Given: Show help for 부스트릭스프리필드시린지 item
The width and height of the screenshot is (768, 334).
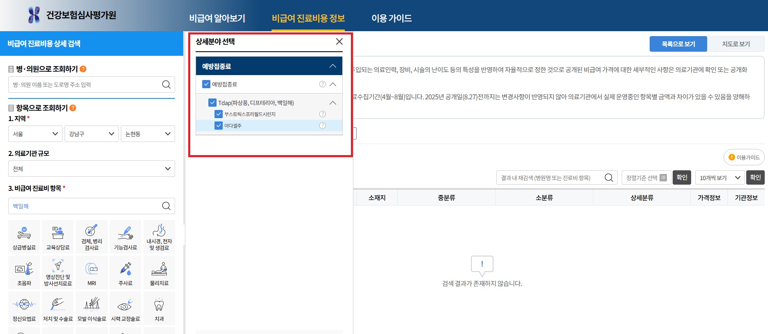Looking at the screenshot, I should pos(323,114).
